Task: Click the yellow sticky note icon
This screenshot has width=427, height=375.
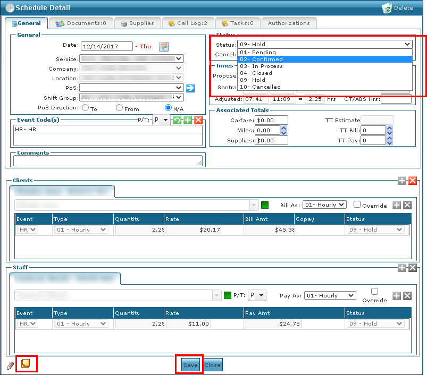Action: (x=26, y=364)
